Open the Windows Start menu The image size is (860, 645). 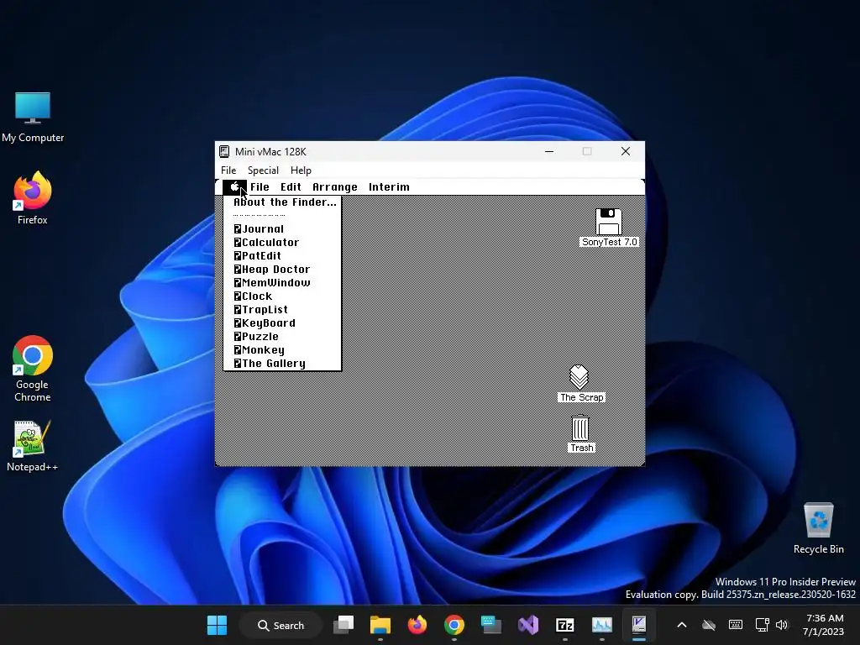tap(218, 625)
